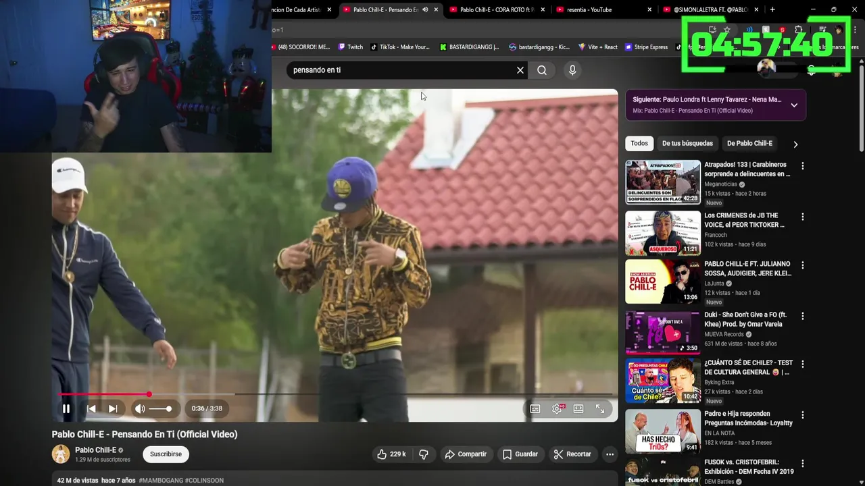Click the search magnifier button
This screenshot has height=486, width=865.
click(542, 70)
